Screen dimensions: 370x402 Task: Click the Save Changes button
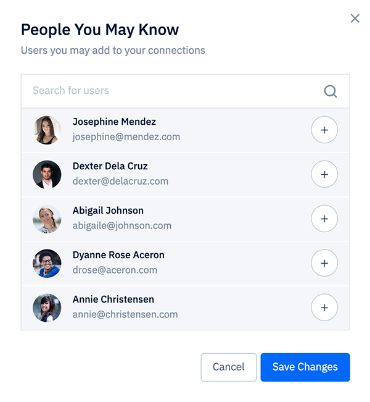click(305, 367)
